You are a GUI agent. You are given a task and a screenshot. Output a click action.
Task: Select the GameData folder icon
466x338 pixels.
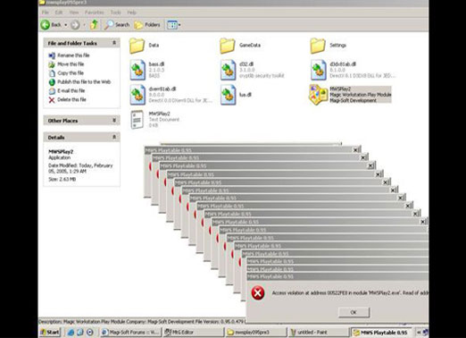pyautogui.click(x=228, y=46)
